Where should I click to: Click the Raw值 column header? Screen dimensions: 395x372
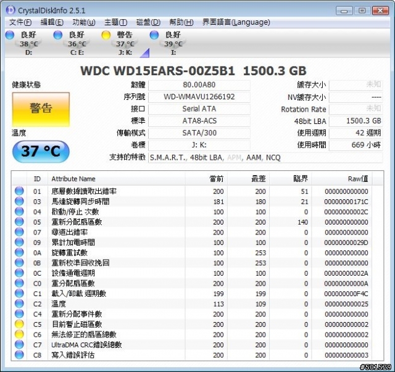pyautogui.click(x=341, y=179)
